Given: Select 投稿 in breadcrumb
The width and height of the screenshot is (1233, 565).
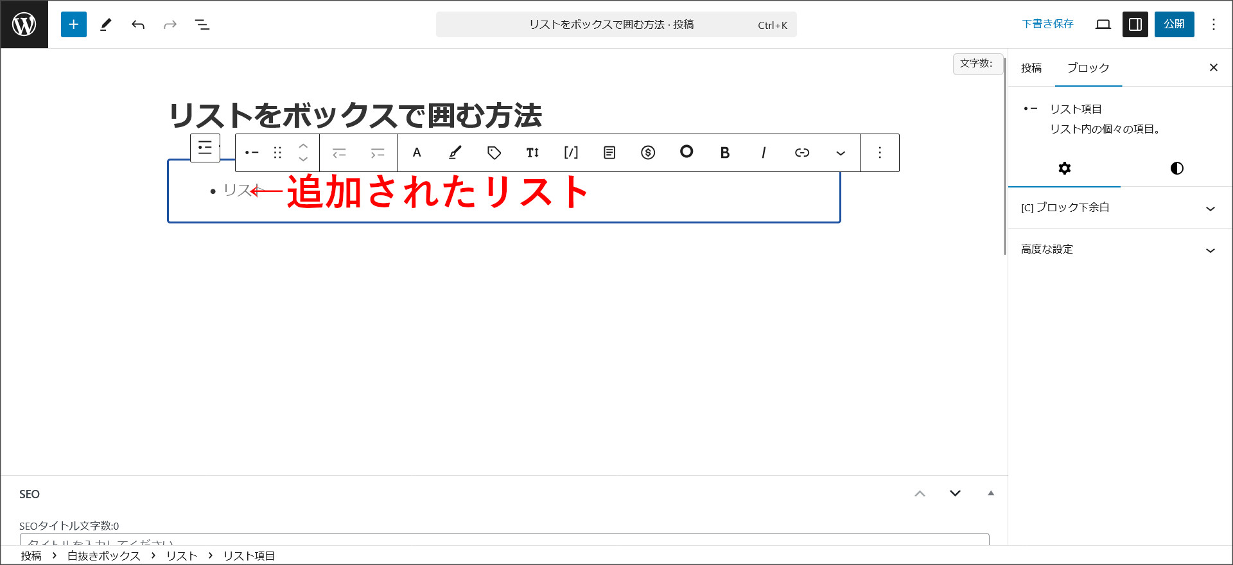Looking at the screenshot, I should point(31,556).
